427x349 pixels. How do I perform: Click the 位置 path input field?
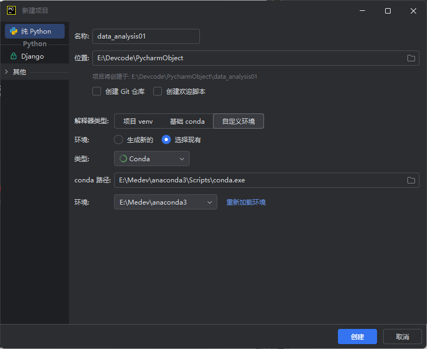255,58
